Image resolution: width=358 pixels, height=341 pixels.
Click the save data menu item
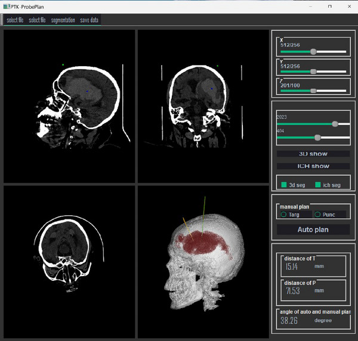point(89,20)
